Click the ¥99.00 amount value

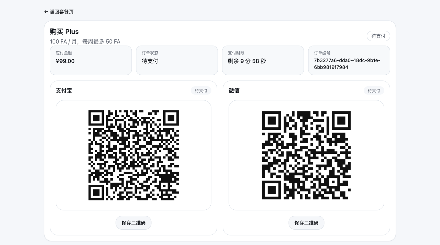(65, 61)
